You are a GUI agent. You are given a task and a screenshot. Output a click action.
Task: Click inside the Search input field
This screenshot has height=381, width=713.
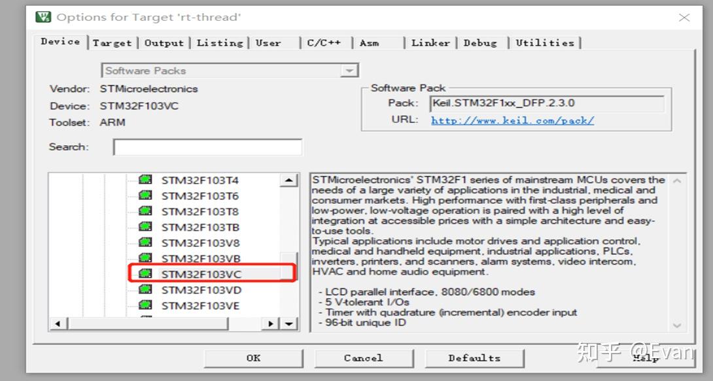coord(207,146)
